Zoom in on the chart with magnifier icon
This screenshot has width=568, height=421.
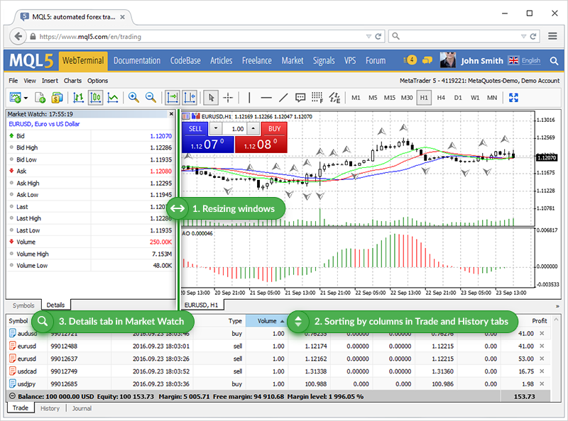[x=133, y=98]
